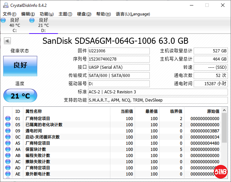Click status orb for attribute 01
The image size is (231, 182).
8,119
